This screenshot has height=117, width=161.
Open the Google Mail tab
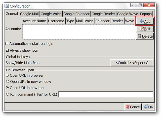[29, 14]
